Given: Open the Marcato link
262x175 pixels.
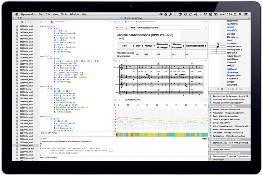Looking at the screenshot, I should pyautogui.click(x=231, y=34).
